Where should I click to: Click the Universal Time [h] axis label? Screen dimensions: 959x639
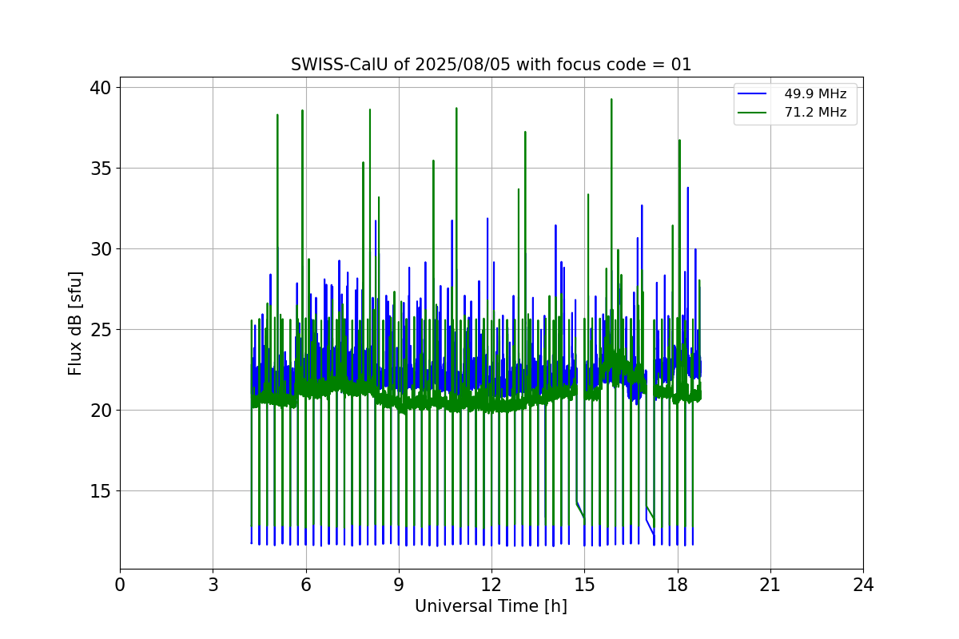point(491,606)
